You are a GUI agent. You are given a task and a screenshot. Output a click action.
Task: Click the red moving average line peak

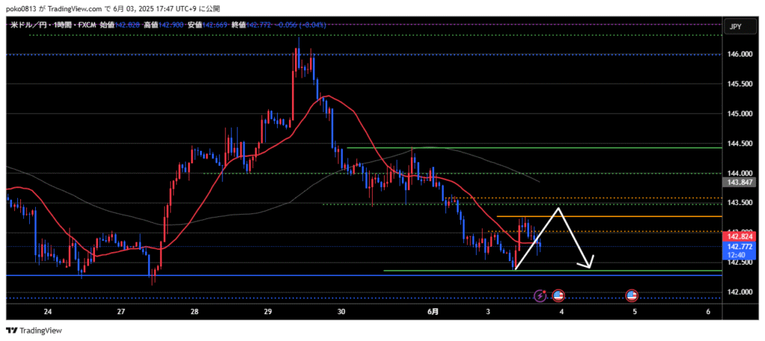tap(325, 96)
